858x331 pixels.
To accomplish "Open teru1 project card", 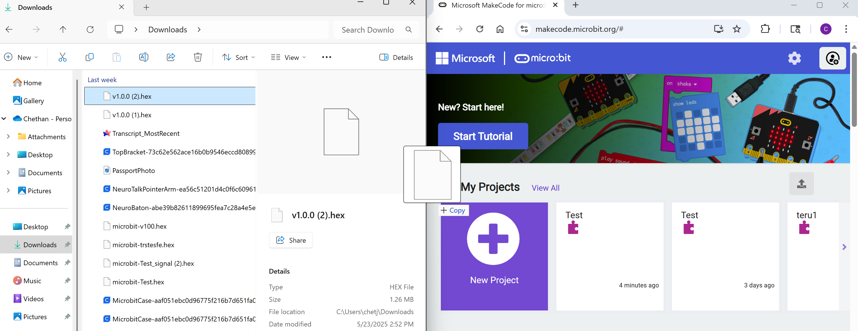I will click(x=813, y=256).
